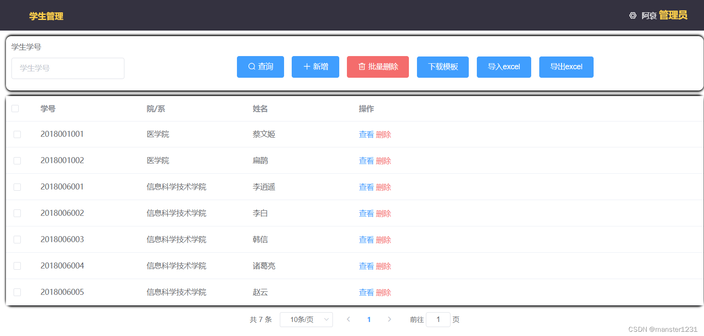This screenshot has height=336, width=704.
Task: Click 删除 for student 诸葛亮
Action: pos(383,266)
